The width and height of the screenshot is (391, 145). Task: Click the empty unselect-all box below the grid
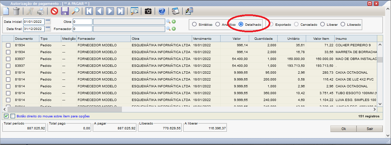13,116
